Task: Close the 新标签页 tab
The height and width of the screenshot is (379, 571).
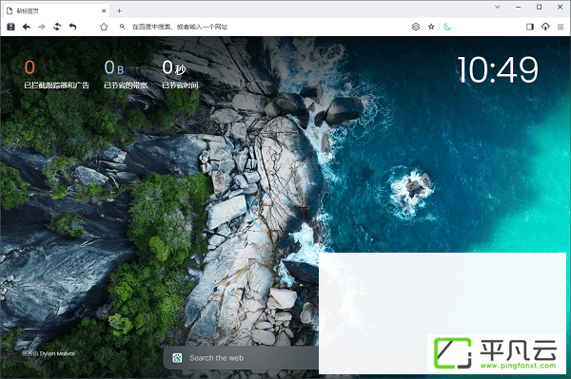Action: [x=104, y=10]
